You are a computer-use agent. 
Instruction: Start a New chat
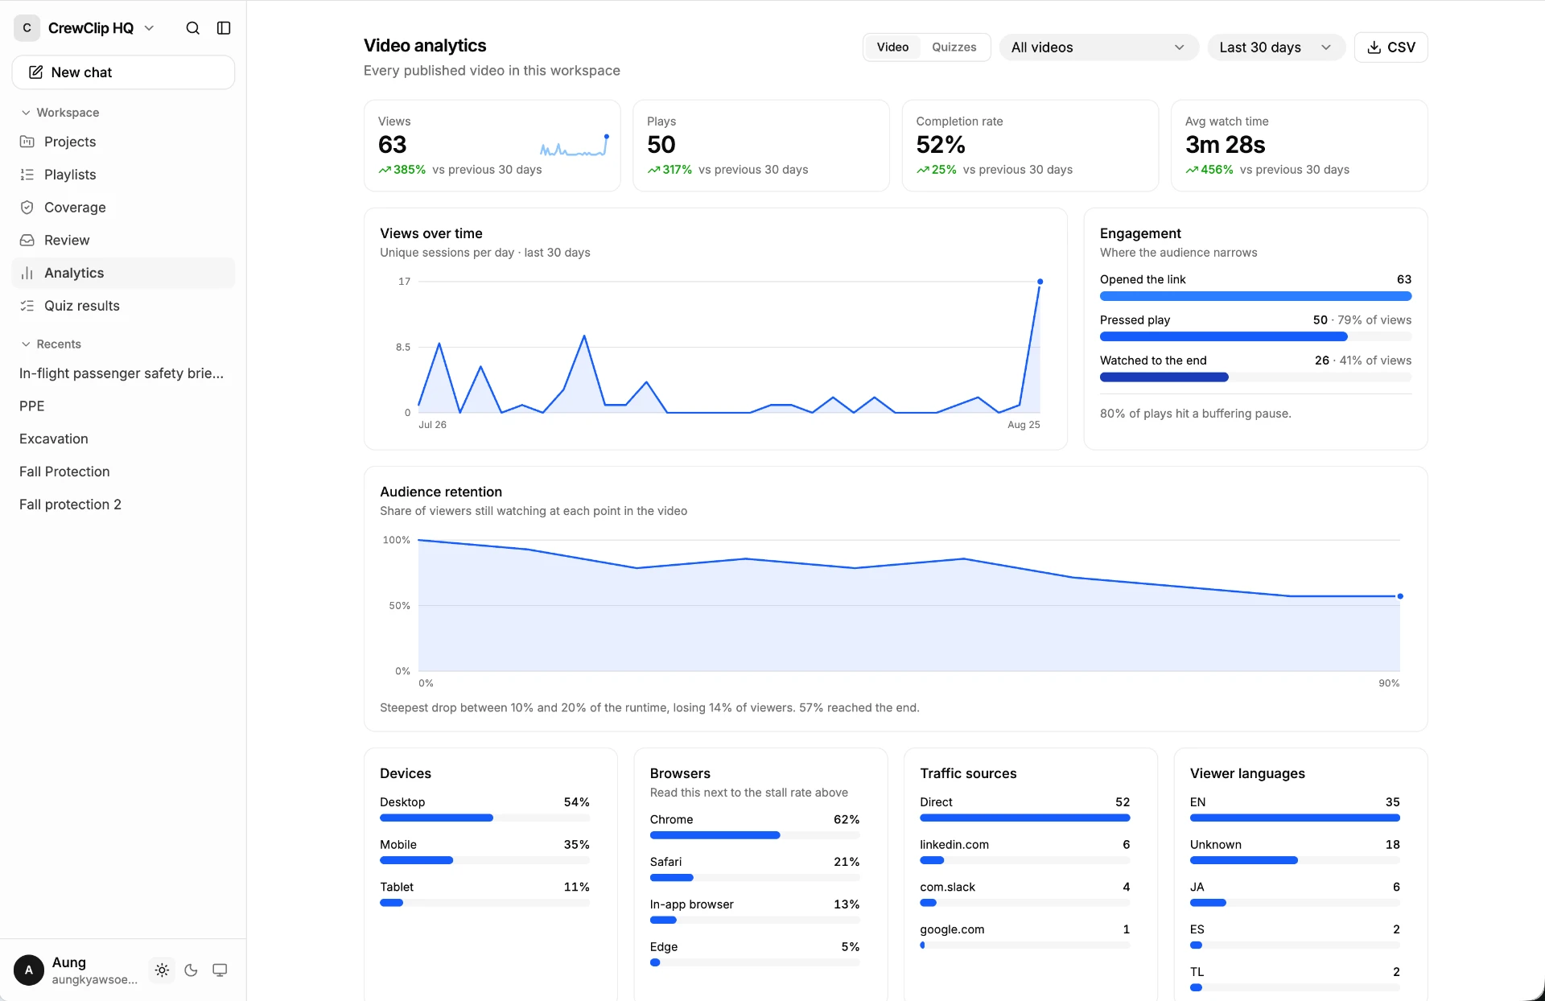pos(123,72)
